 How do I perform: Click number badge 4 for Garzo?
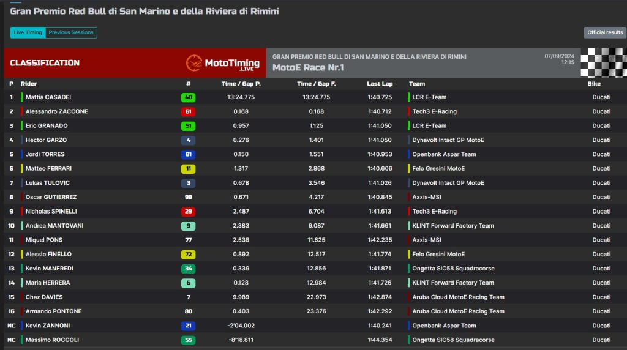tap(189, 140)
